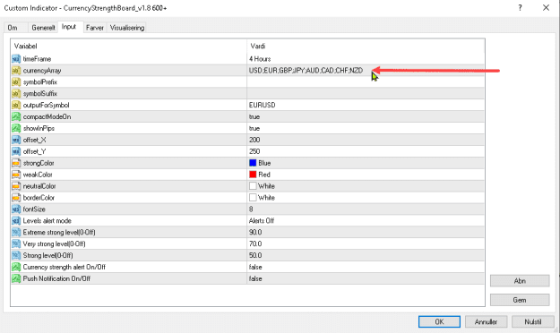
Task: Edit the offset_X value 200
Action: 366,140
